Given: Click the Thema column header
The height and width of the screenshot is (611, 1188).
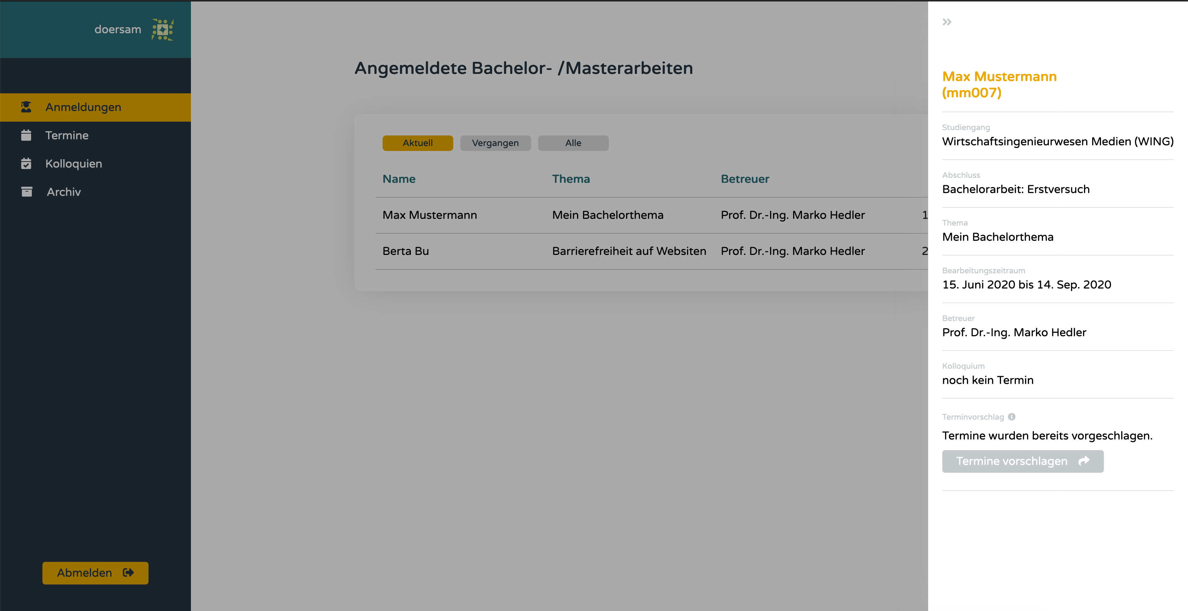Looking at the screenshot, I should pos(571,179).
